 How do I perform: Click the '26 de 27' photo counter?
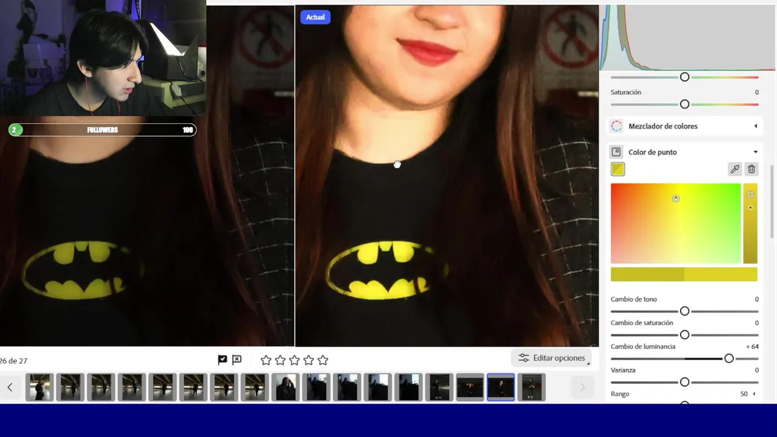tap(13, 361)
